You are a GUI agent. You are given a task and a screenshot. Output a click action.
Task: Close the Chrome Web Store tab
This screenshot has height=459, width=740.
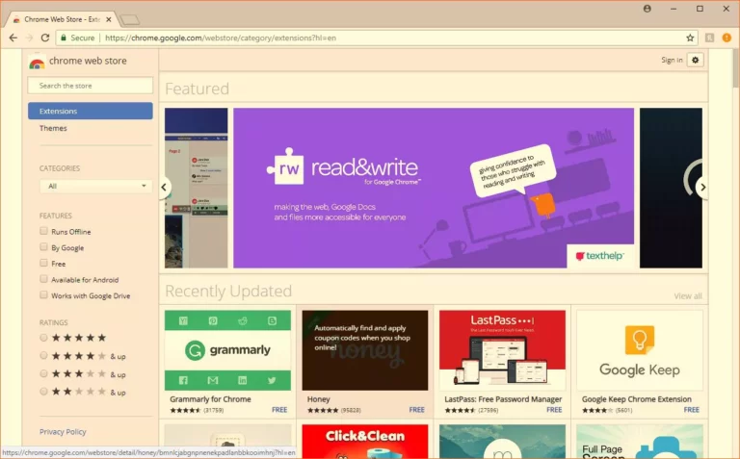pyautogui.click(x=109, y=19)
